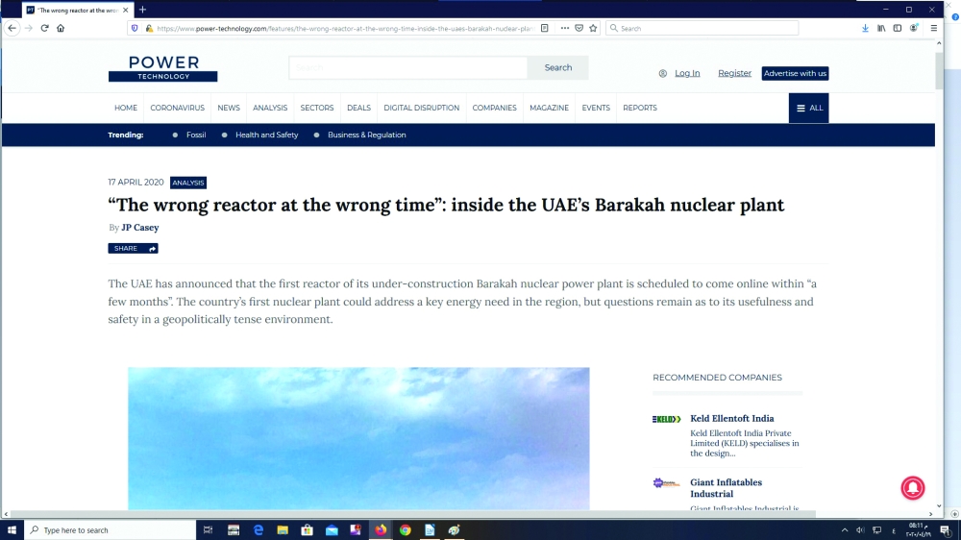Click the vertical page scrollbar thumb
The width and height of the screenshot is (961, 540).
939,72
